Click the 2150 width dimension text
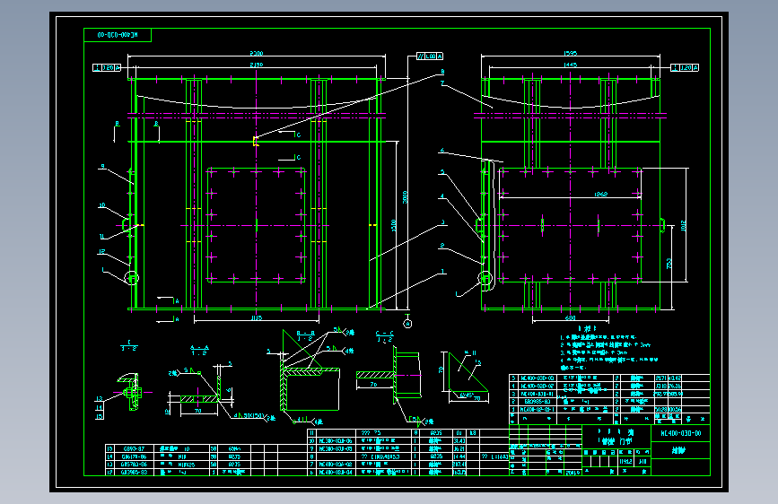778x504 pixels. point(256,65)
